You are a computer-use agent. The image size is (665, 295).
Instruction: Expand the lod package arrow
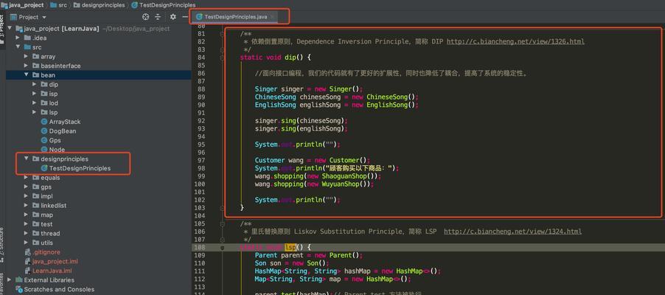click(35, 103)
